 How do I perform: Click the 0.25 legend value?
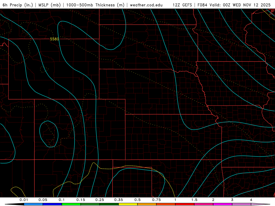(100, 200)
